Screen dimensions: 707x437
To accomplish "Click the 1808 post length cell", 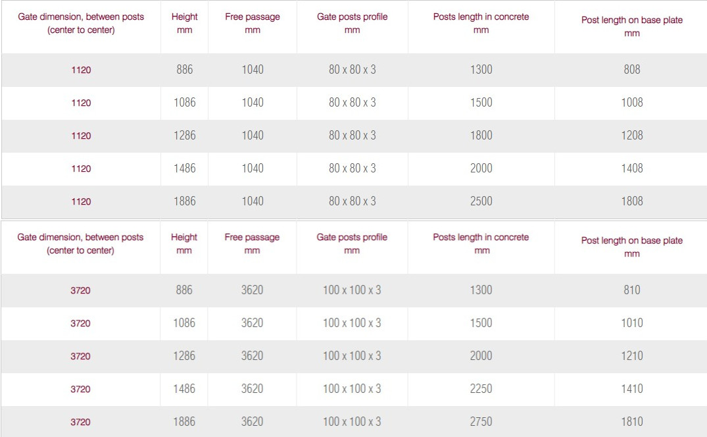I will (631, 201).
